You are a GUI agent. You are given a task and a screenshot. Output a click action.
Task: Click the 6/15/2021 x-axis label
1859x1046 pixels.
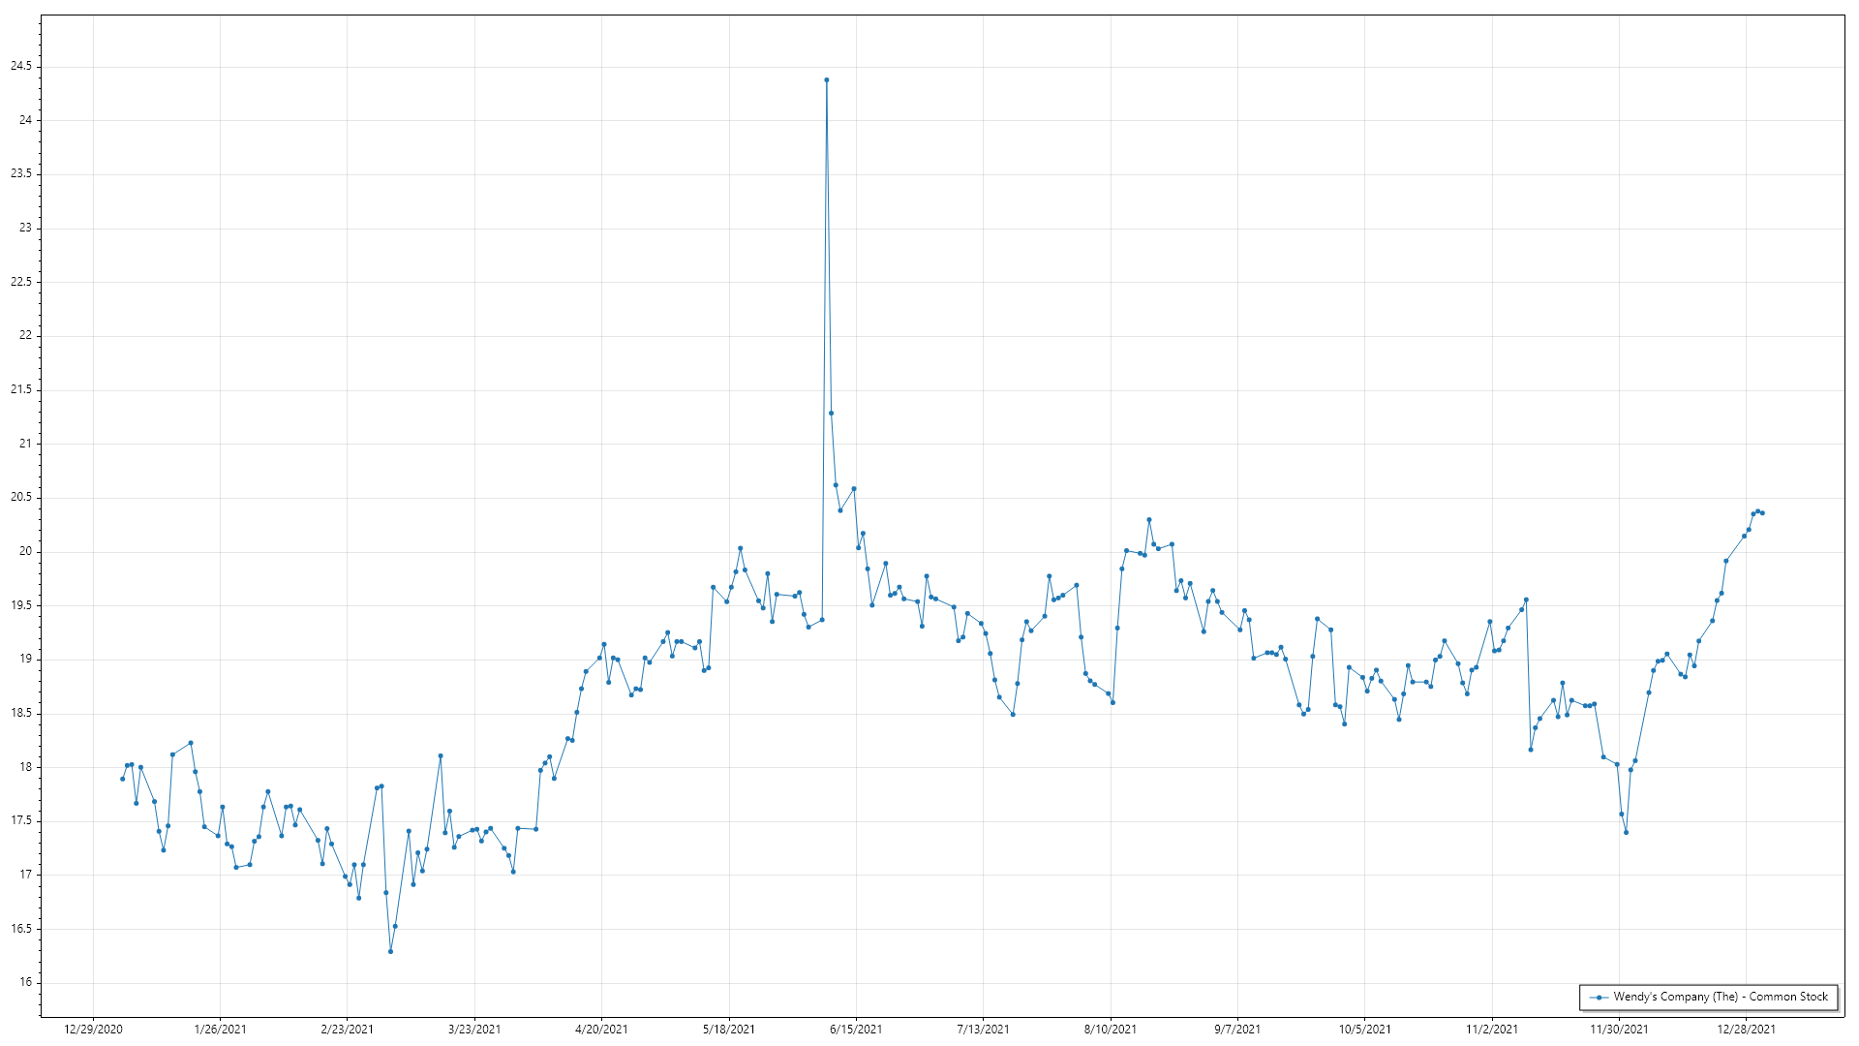click(856, 1030)
